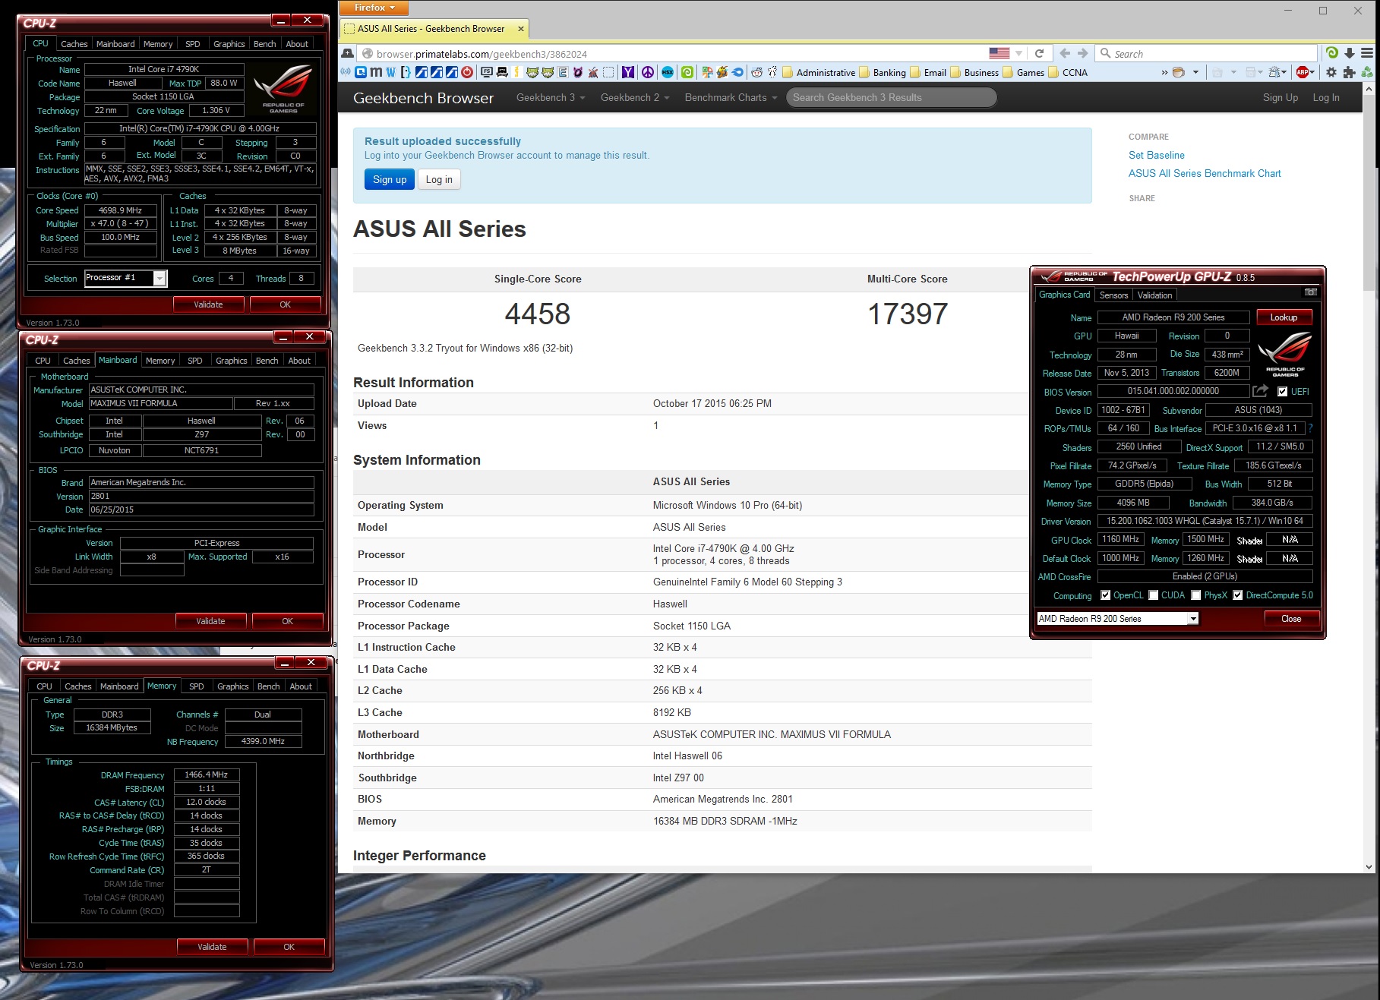Click the Lookup button in GPU-Z
Image resolution: width=1380 pixels, height=1000 pixels.
coord(1284,317)
